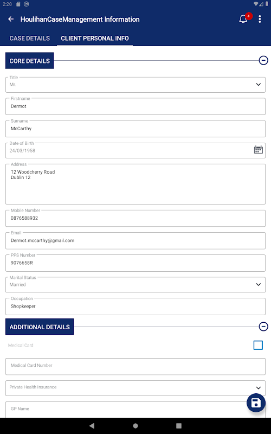This screenshot has width=271, height=434.
Task: Tap Android home circle button
Action: [x=135, y=426]
